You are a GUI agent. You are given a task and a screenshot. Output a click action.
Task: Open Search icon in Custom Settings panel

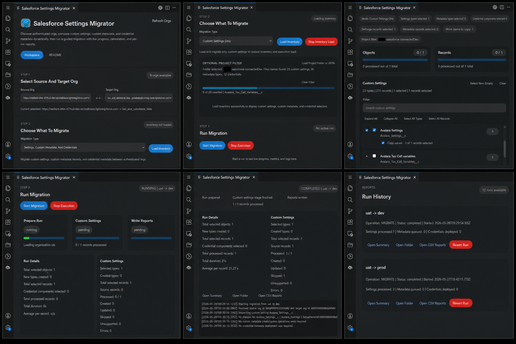coord(350,30)
